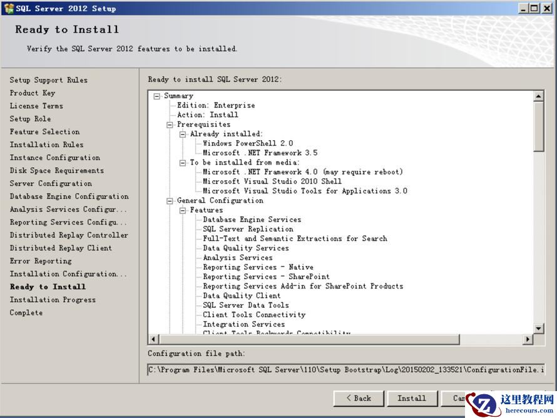Select Installation Configuration Rules step
Viewport: 557px width, 418px height.
point(68,274)
